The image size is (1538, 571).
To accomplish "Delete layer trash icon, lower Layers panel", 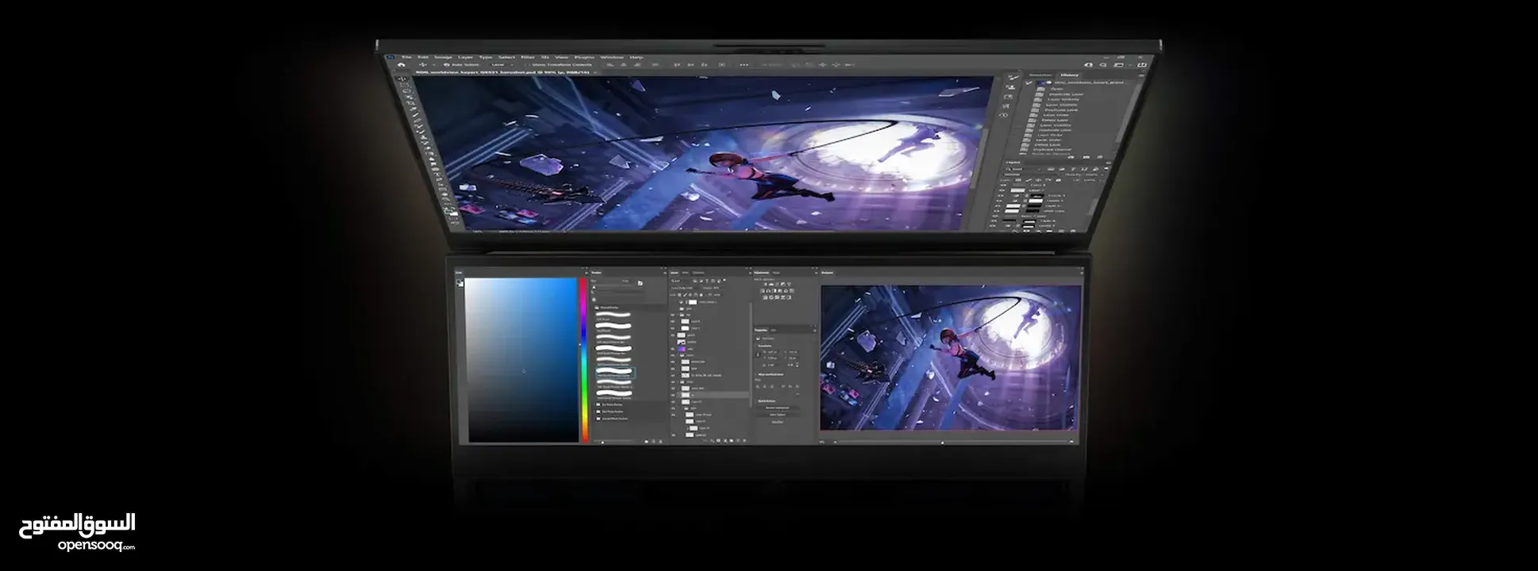I will point(744,440).
